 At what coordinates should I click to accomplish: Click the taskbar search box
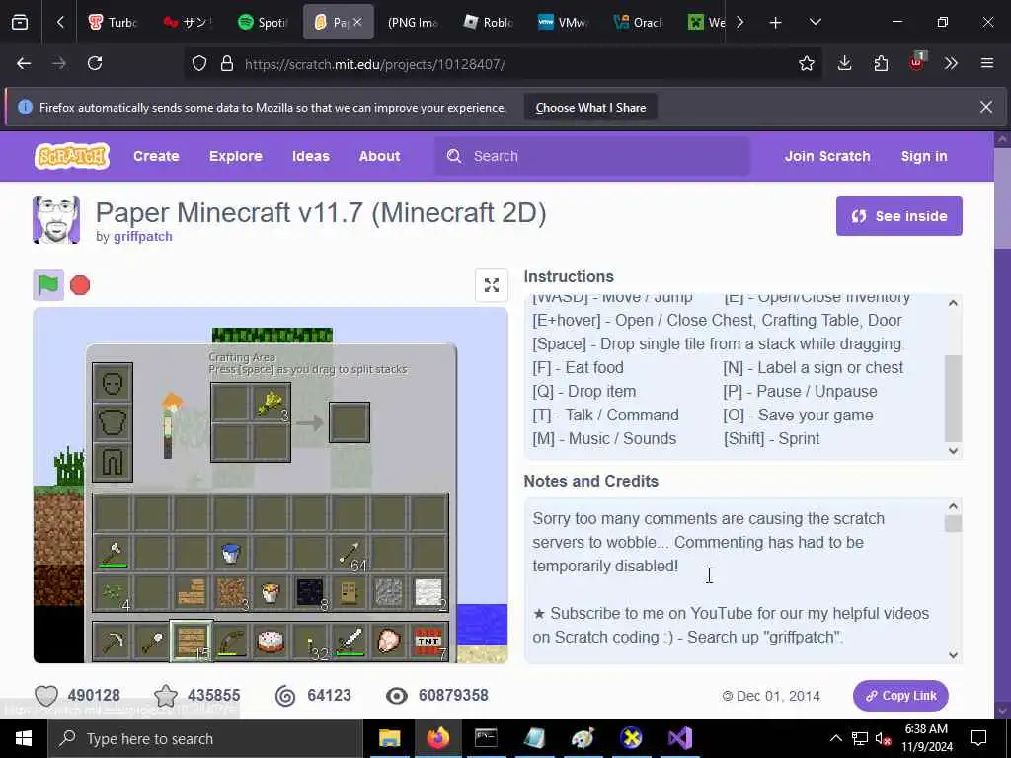tap(205, 738)
